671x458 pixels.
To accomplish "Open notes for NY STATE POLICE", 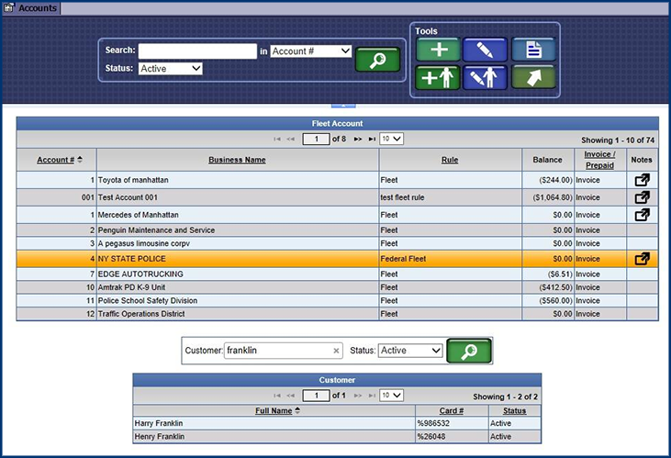I will tap(642, 259).
